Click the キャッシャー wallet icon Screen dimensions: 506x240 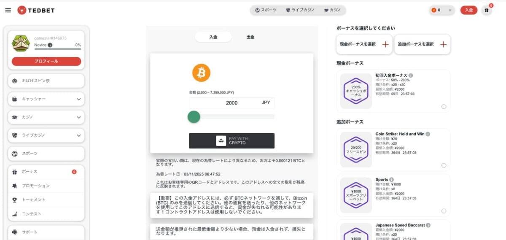point(15,99)
